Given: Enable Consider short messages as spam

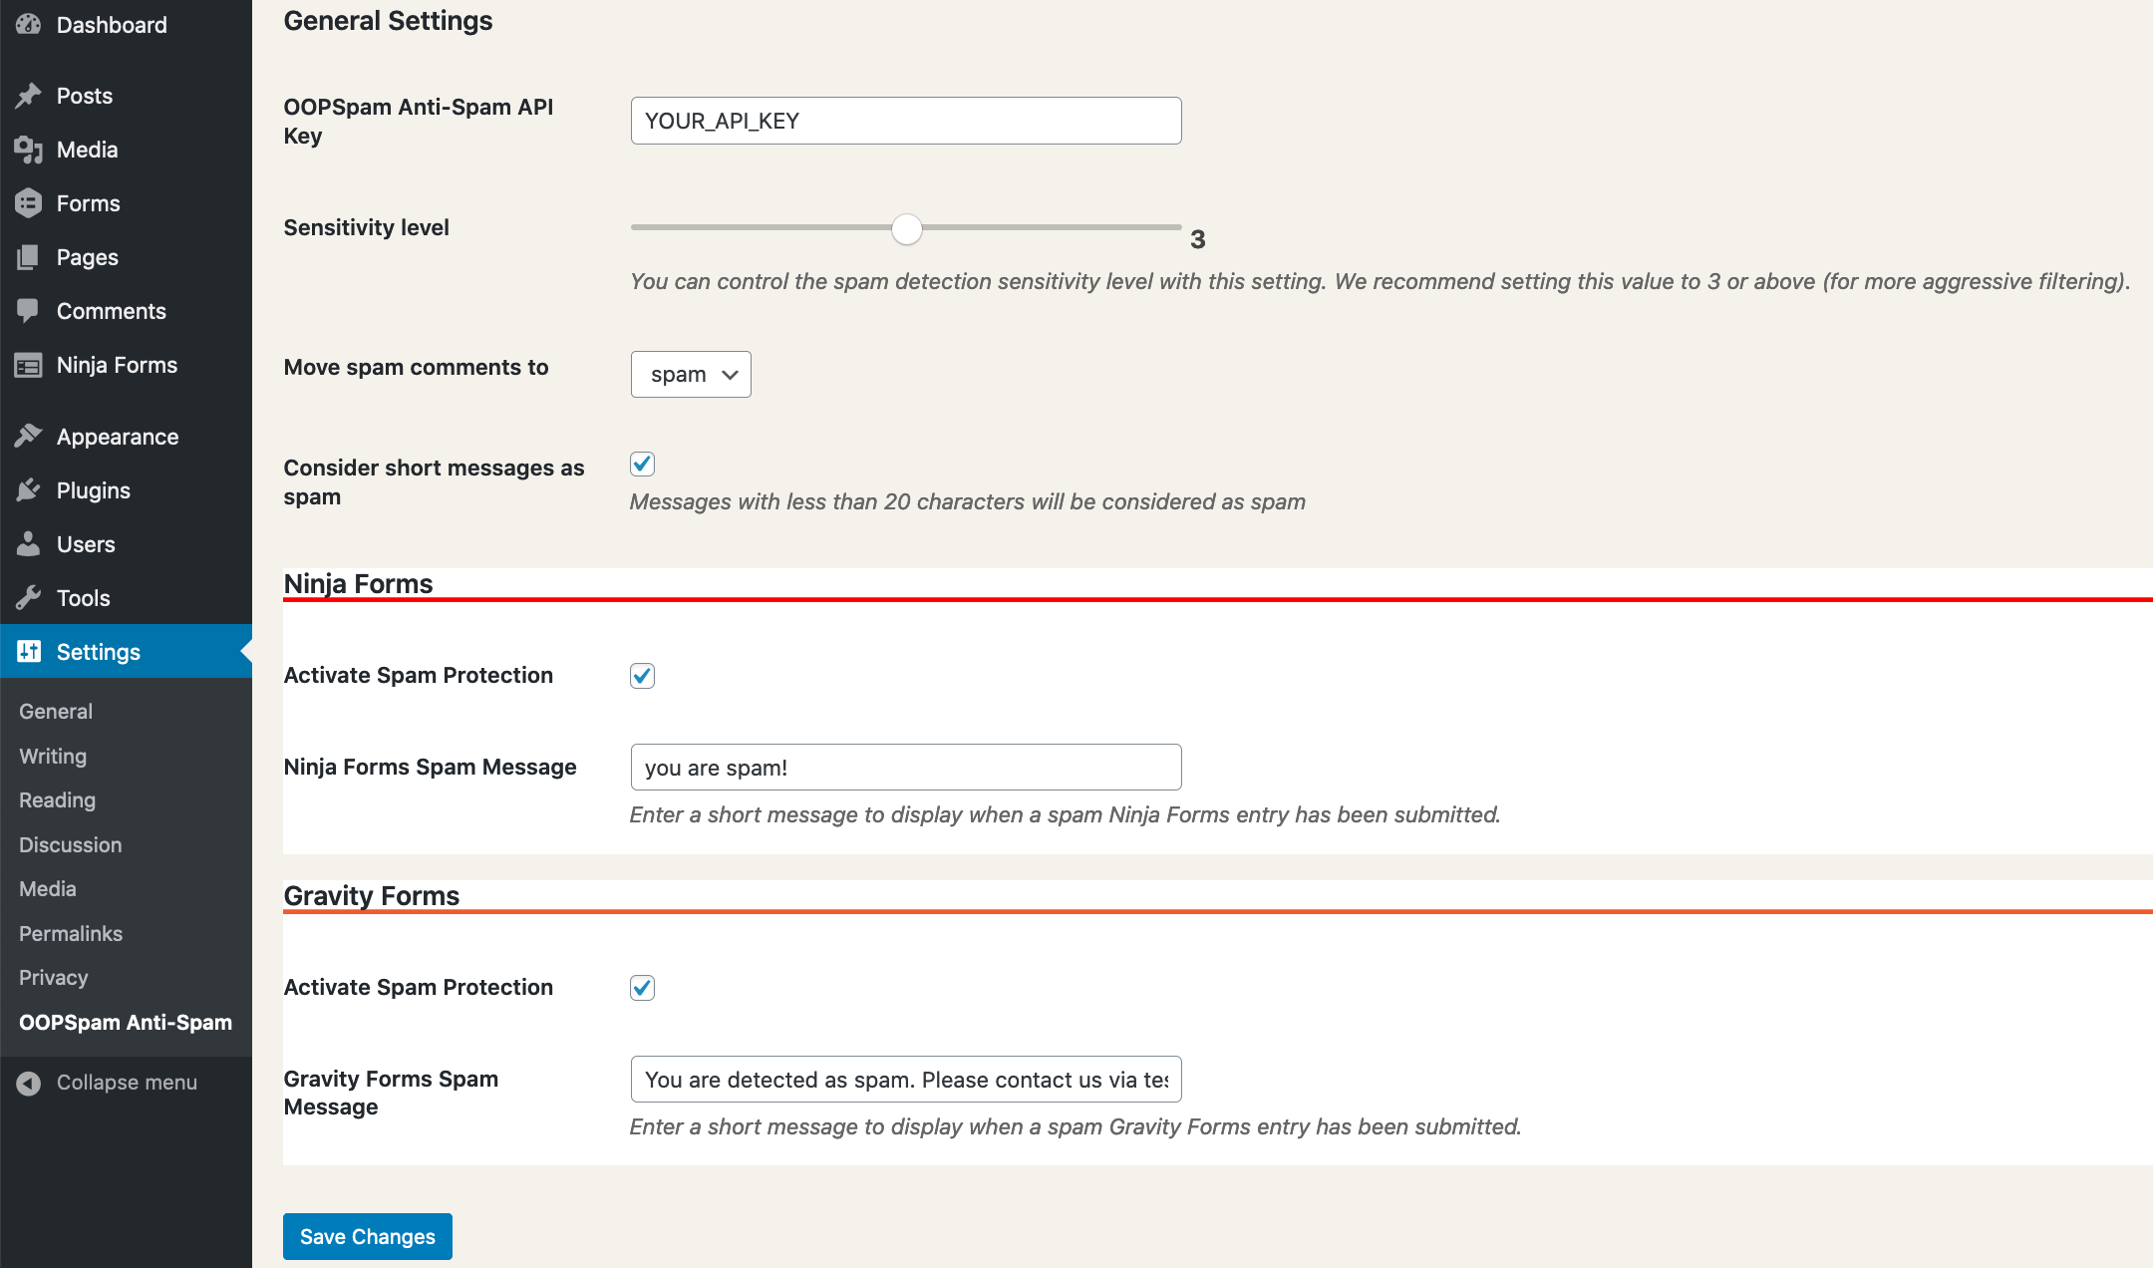Looking at the screenshot, I should pos(641,464).
